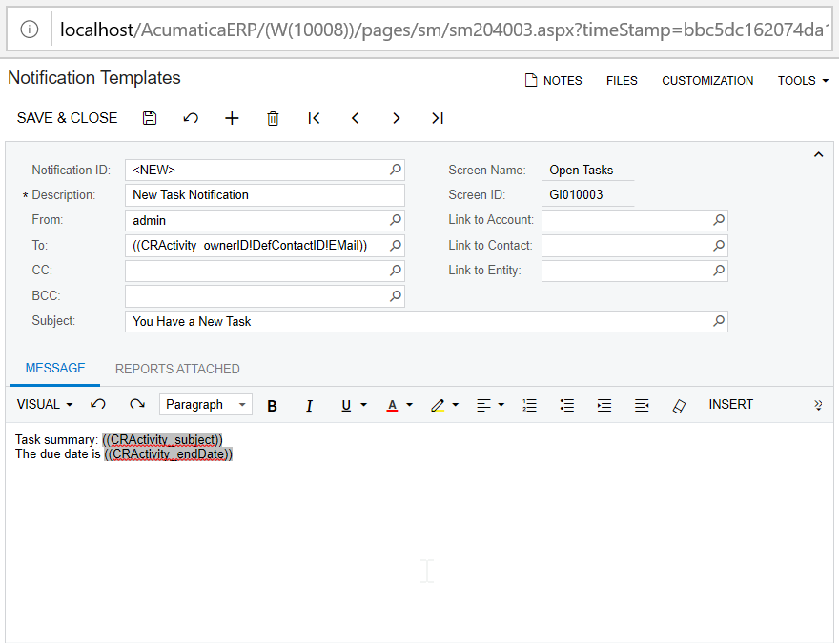Screen dimensions: 839x644
Task: Toggle italic formatting in the message editor
Action: coord(309,404)
